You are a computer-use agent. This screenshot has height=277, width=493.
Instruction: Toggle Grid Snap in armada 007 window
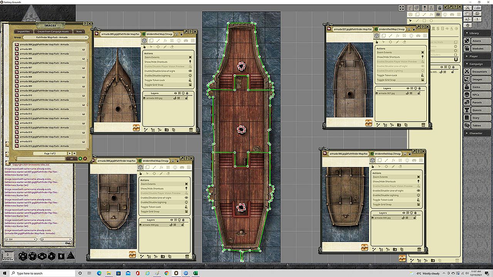click(x=423, y=80)
